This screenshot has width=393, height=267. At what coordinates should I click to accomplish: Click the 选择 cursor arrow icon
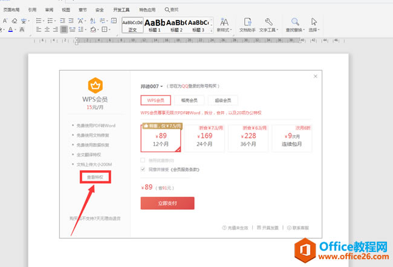click(x=314, y=22)
